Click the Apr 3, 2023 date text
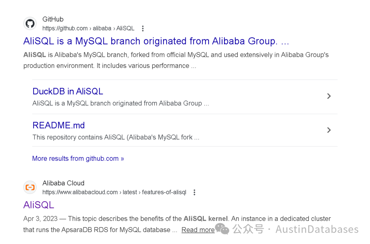370x244 pixels. 40,219
